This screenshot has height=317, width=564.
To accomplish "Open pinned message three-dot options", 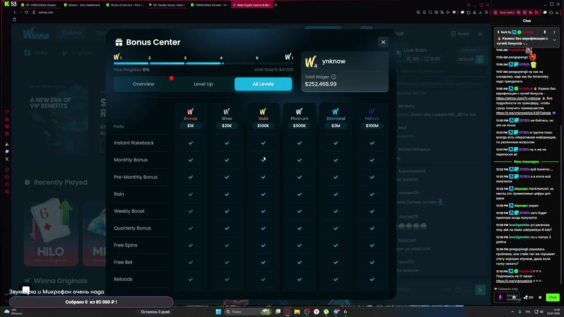I will [554, 32].
